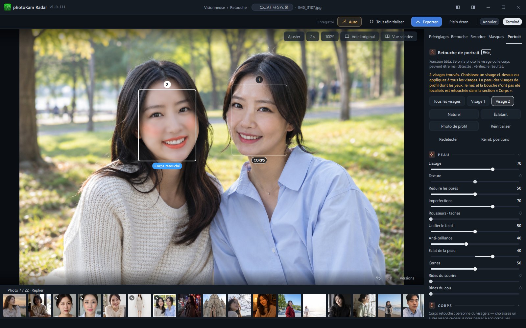The width and height of the screenshot is (526, 328).
Task: Open the cathedral photo thumbnail
Action: [x=215, y=306]
